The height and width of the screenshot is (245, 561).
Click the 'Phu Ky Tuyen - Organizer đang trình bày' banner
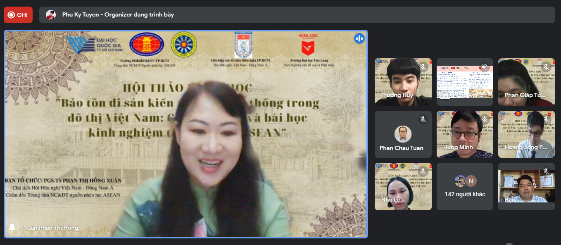point(297,15)
